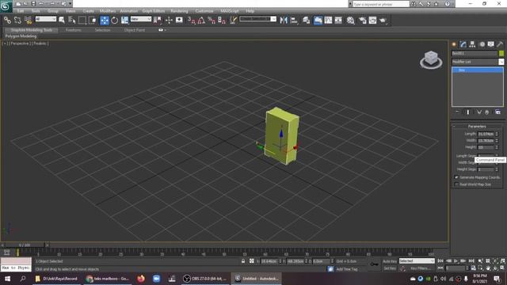Image resolution: width=507 pixels, height=285 pixels.
Task: Expand the Quick Access toolbar dropdown arrow
Action: pos(70,4)
